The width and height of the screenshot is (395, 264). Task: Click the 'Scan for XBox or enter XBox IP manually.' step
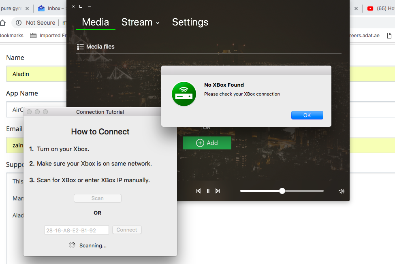point(93,180)
